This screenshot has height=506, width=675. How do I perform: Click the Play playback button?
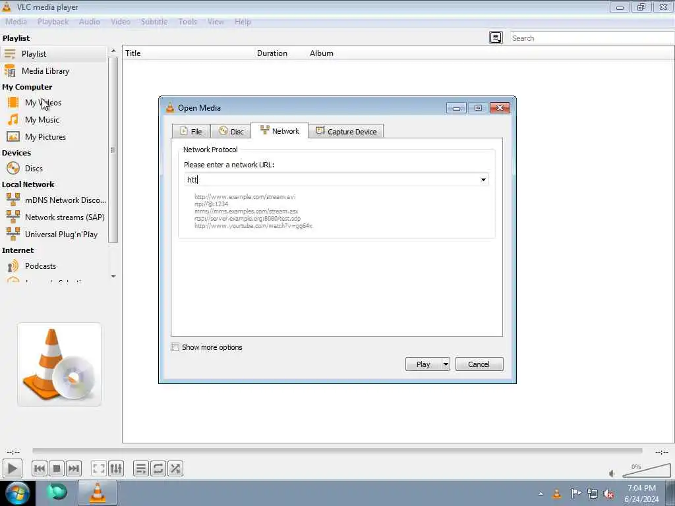click(12, 468)
